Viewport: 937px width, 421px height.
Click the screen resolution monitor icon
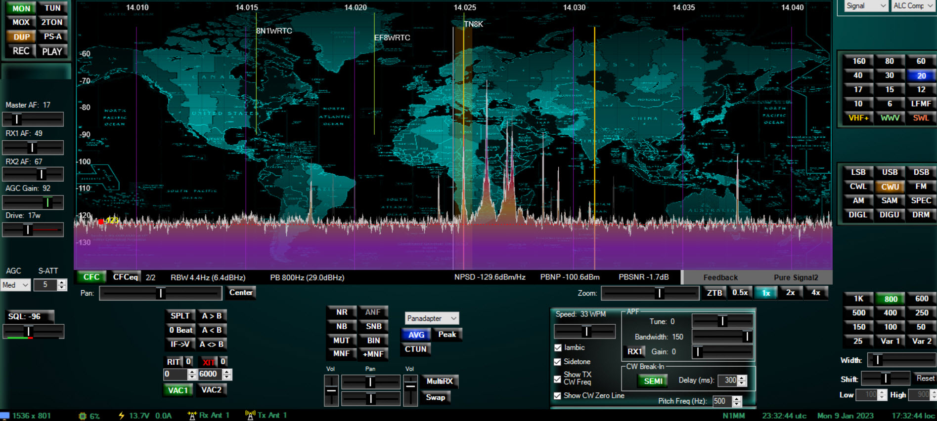click(x=5, y=416)
